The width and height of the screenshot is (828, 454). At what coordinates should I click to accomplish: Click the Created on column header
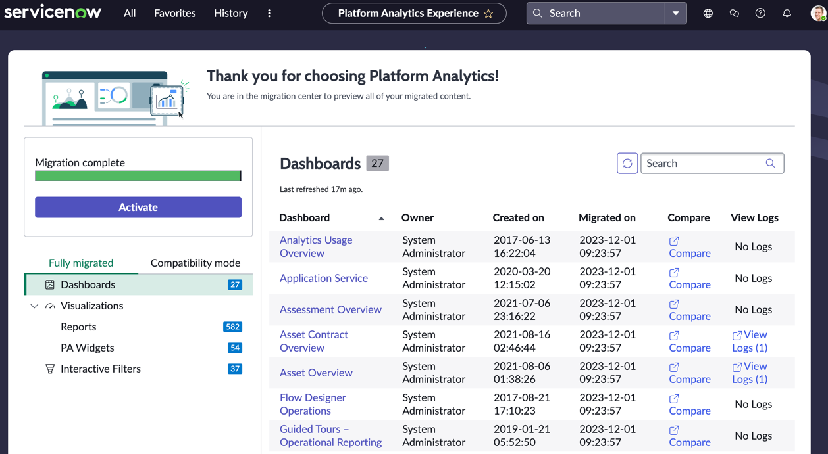[518, 217]
